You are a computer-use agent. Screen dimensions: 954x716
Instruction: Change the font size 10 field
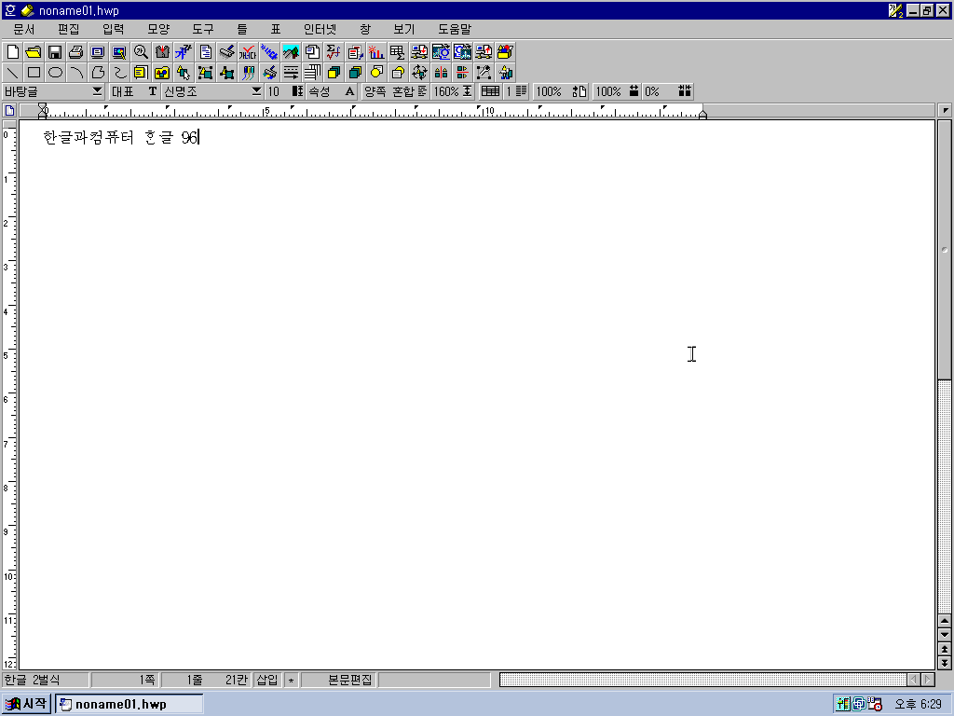285,91
